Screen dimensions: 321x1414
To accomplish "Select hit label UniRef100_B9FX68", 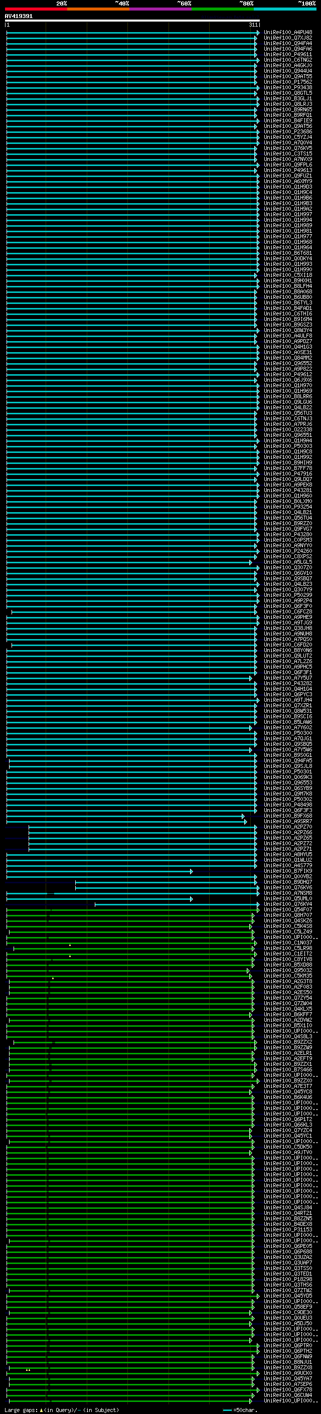I will [x=288, y=816].
